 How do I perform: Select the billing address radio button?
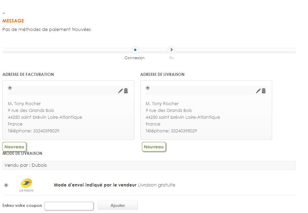click(10, 88)
